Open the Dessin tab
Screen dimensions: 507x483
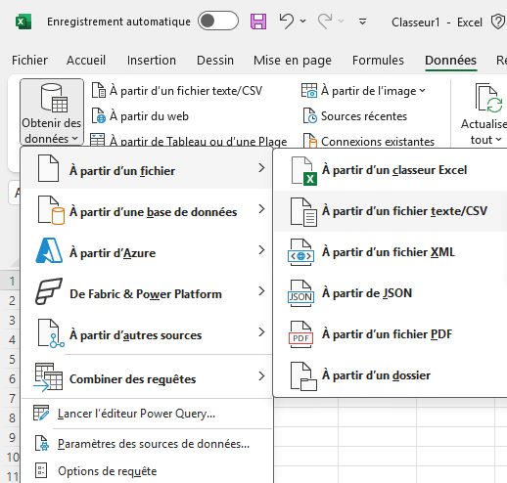tap(215, 61)
